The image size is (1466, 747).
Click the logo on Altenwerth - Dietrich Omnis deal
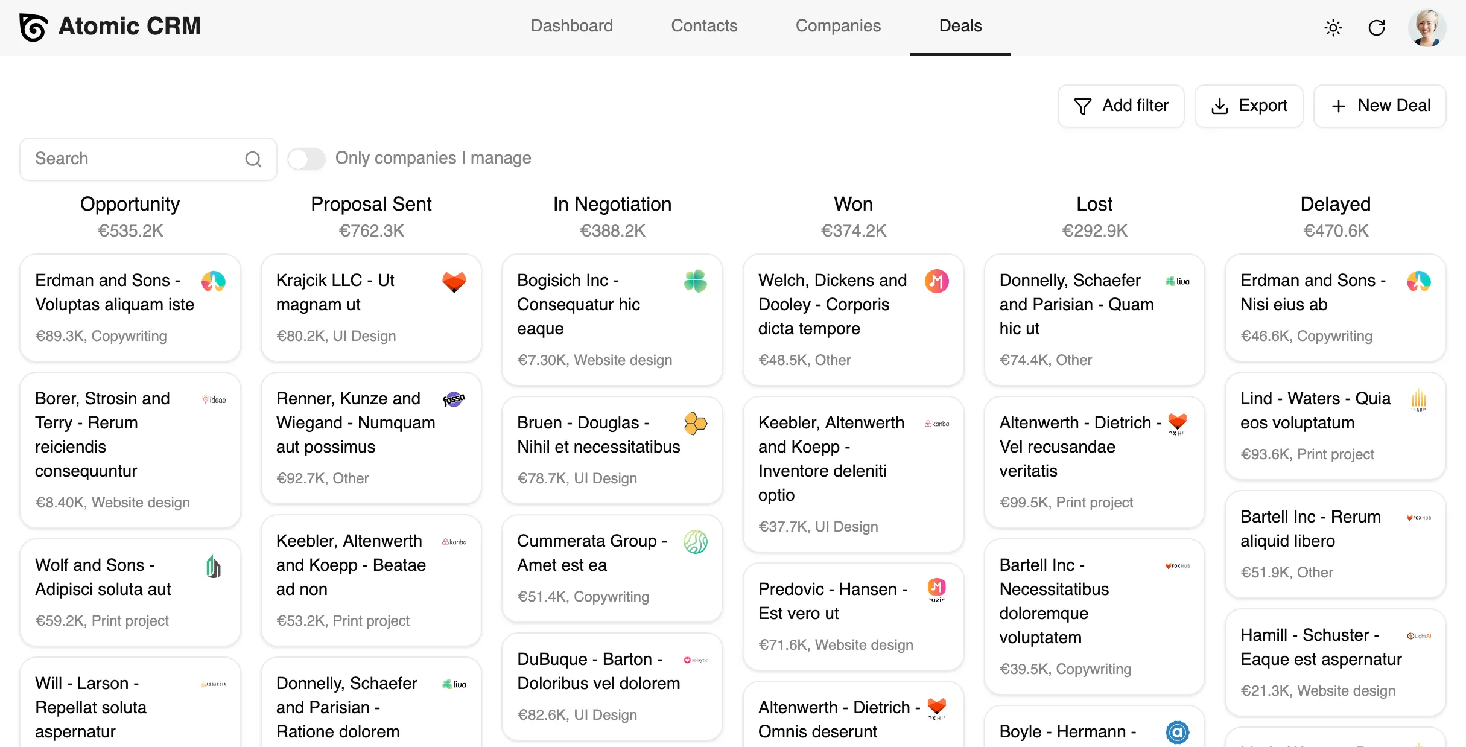point(937,708)
